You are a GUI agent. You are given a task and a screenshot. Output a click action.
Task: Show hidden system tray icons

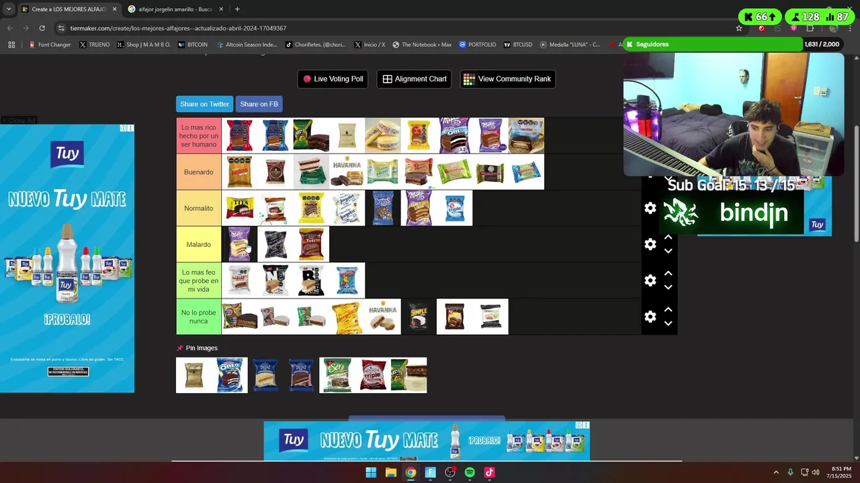pos(776,472)
